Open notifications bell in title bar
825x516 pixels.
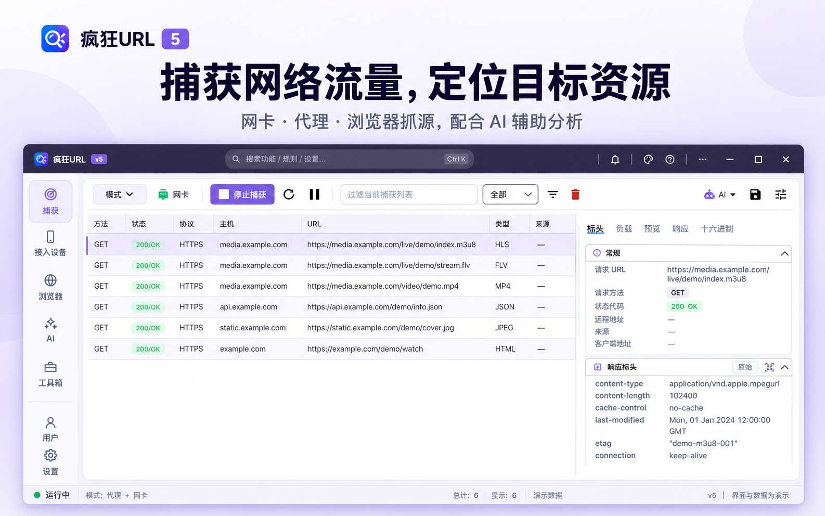click(615, 160)
